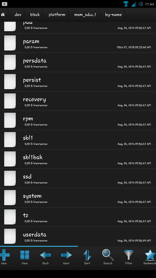Tap the sbl1bak file icon
The height and width of the screenshot is (278, 156).
(10, 159)
